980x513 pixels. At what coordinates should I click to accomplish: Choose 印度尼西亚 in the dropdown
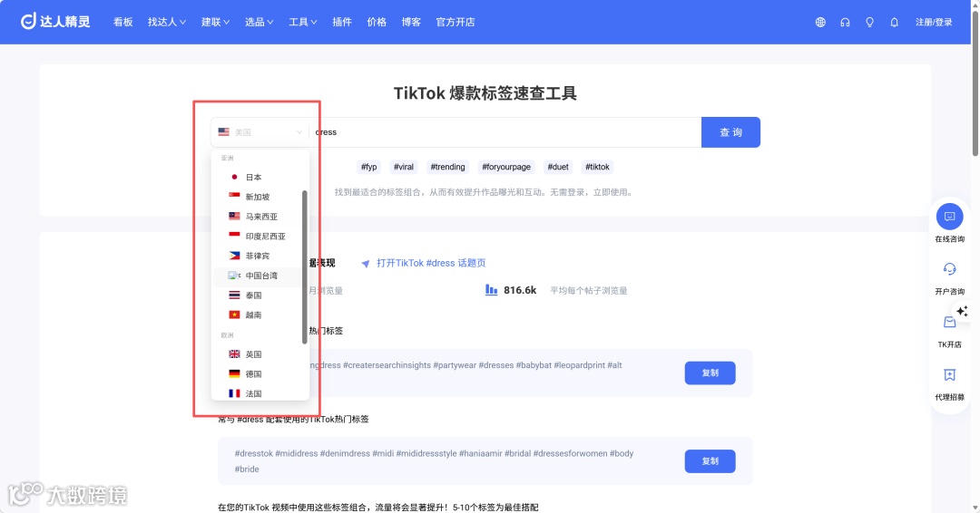click(261, 236)
